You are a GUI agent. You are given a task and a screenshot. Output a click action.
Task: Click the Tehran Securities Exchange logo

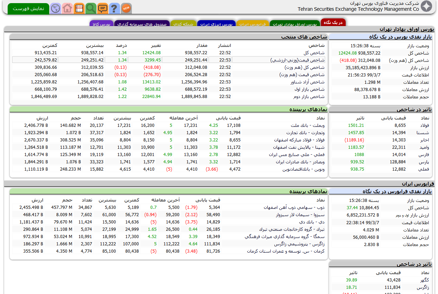426,6
